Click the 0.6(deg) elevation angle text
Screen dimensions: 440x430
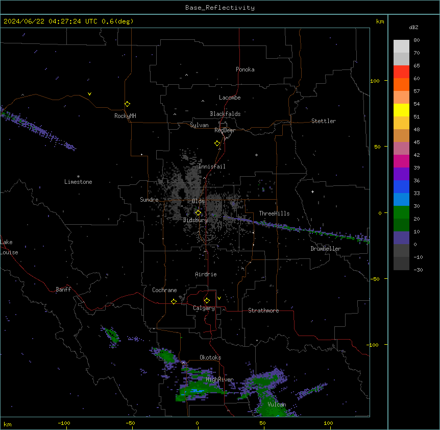[117, 21]
